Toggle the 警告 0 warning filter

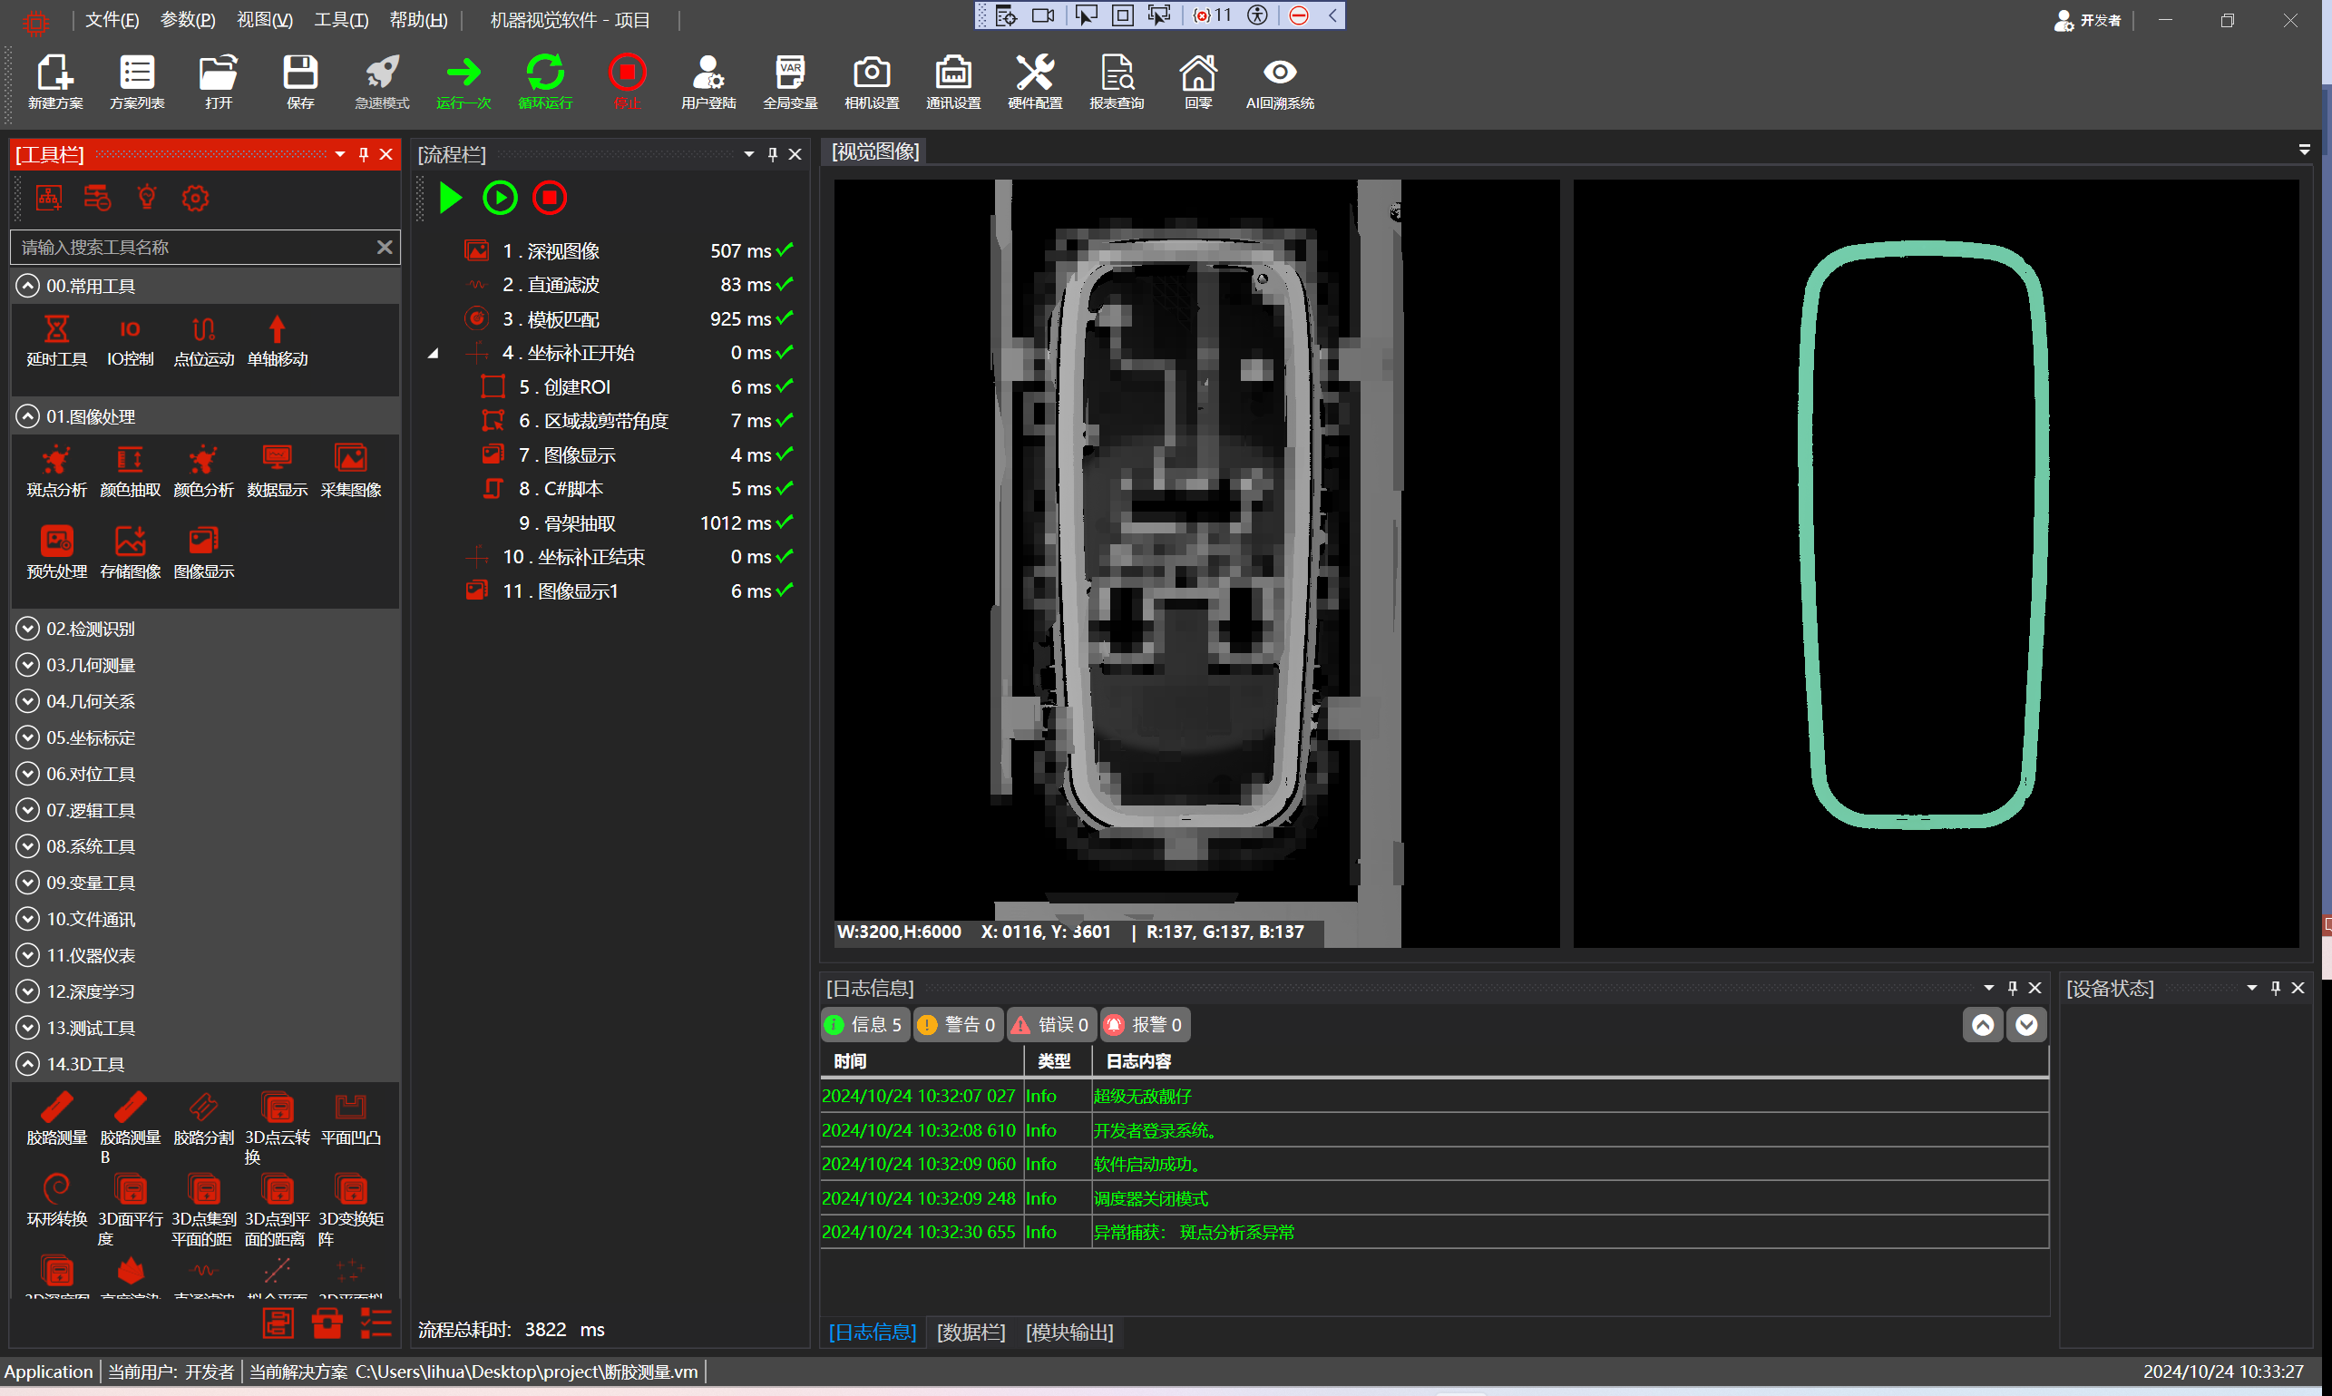pyautogui.click(x=957, y=1024)
